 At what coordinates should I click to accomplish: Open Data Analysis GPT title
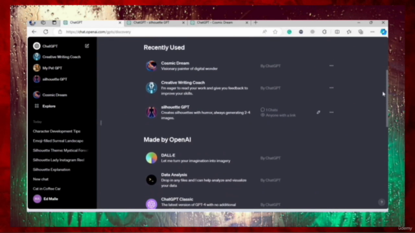click(x=174, y=175)
